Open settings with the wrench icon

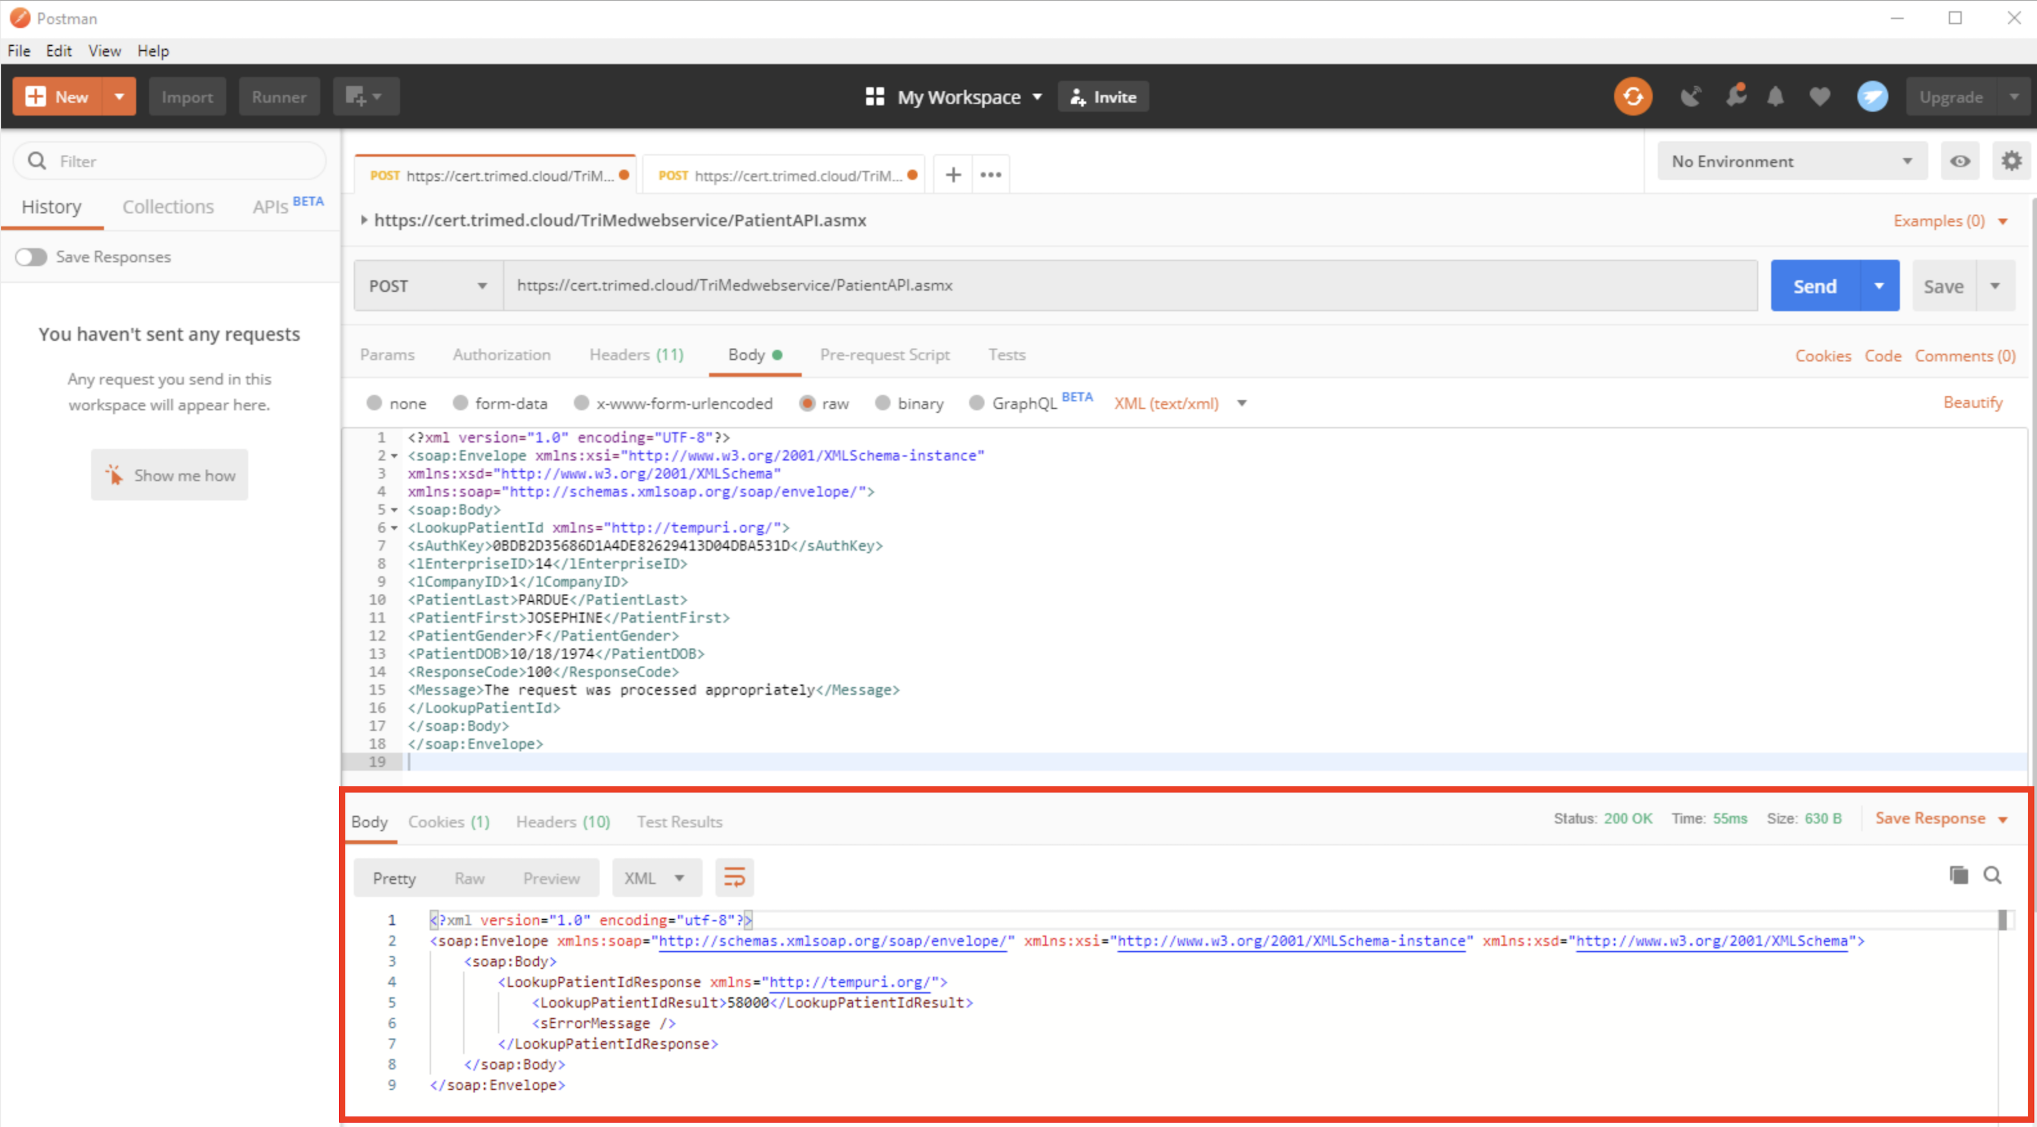[1736, 96]
